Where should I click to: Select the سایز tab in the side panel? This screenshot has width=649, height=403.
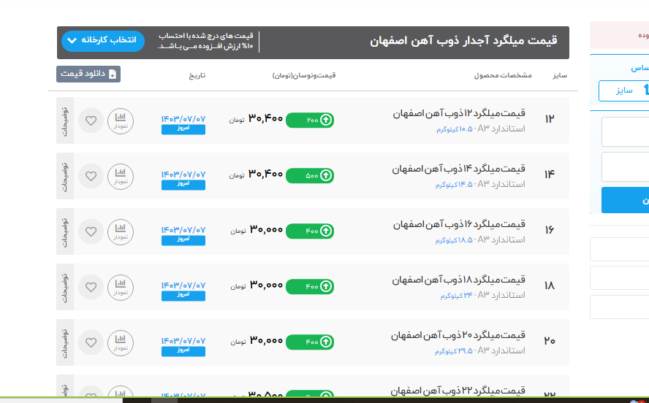pyautogui.click(x=623, y=91)
